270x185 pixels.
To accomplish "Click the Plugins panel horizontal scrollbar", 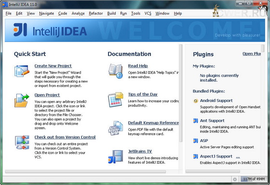I will [213, 171].
